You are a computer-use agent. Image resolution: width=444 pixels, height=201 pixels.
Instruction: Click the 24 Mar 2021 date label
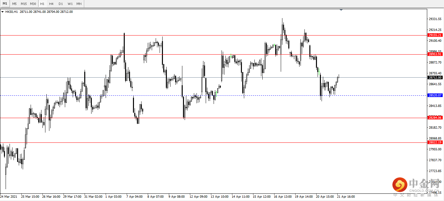(x=9, y=197)
